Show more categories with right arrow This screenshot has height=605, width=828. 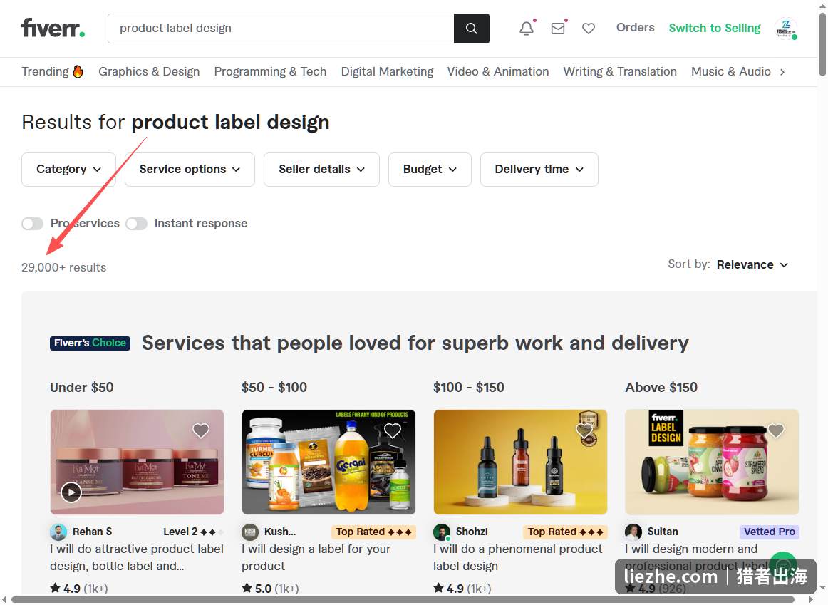click(x=782, y=72)
